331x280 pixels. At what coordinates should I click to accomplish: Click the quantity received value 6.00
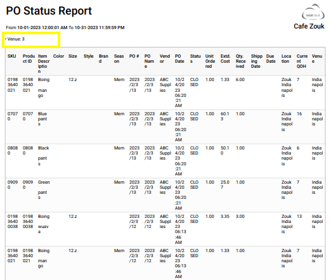point(240,80)
